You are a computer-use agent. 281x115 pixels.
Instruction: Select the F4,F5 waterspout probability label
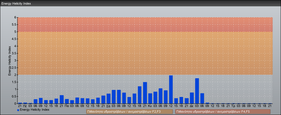223,112
